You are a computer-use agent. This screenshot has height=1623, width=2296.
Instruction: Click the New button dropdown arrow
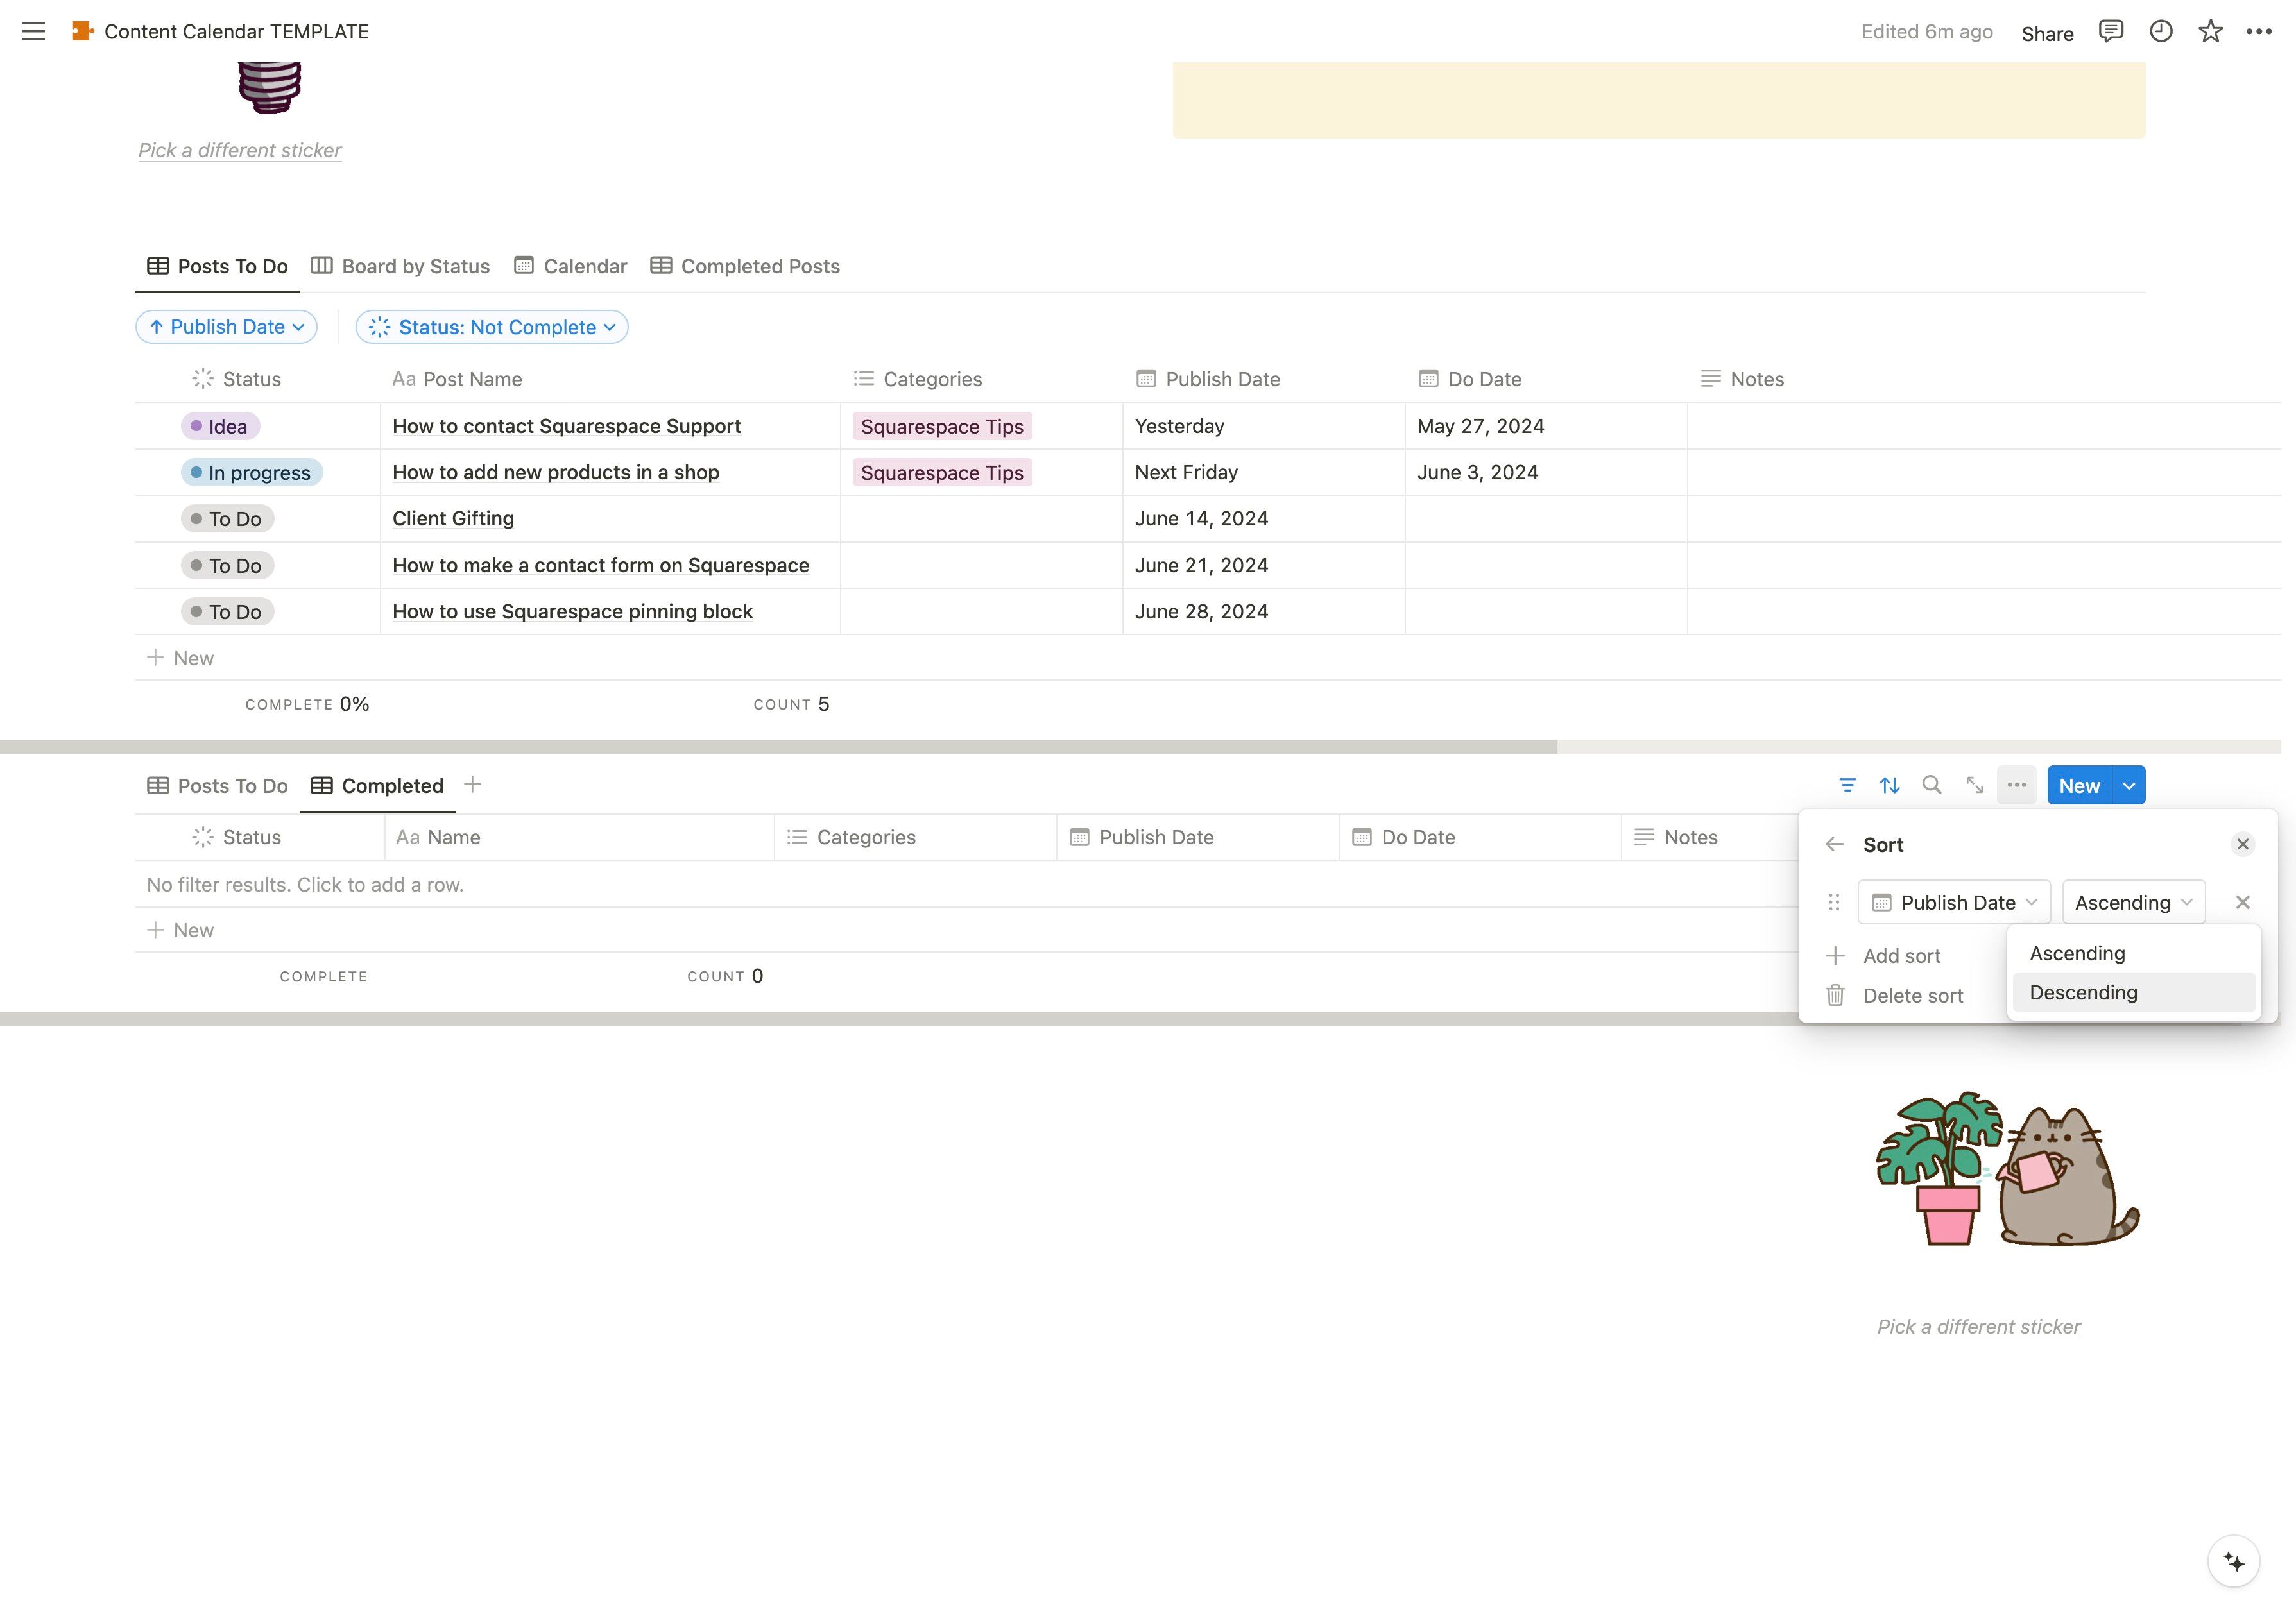(2129, 786)
